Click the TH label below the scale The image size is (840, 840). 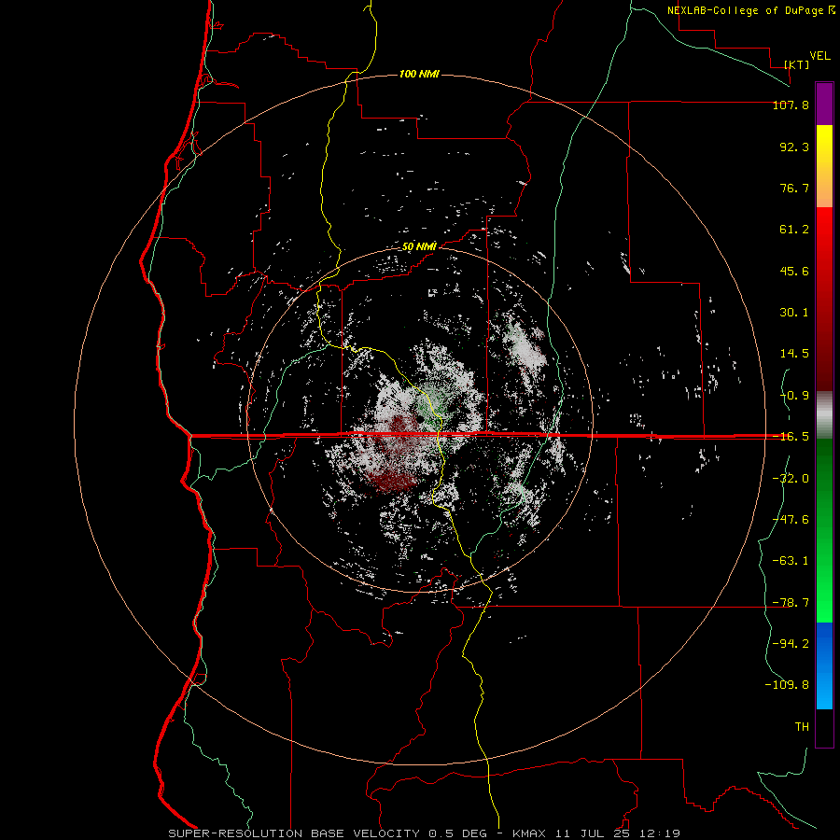(802, 727)
